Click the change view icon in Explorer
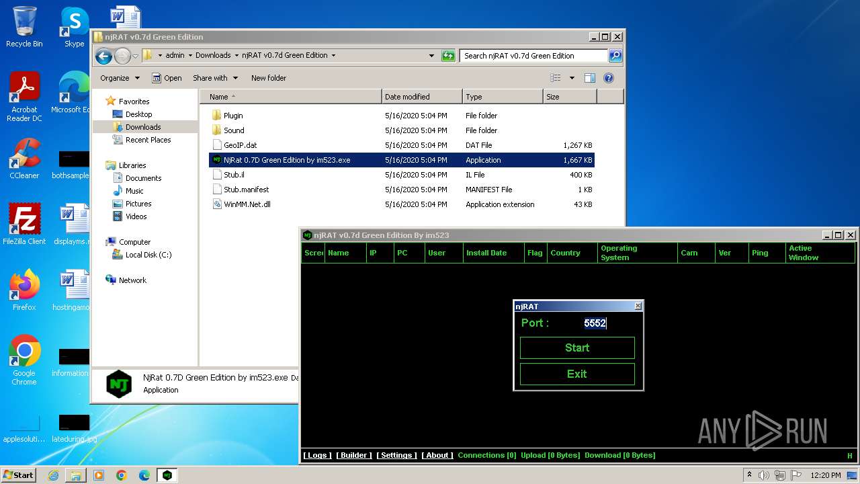The image size is (860, 484). [556, 78]
